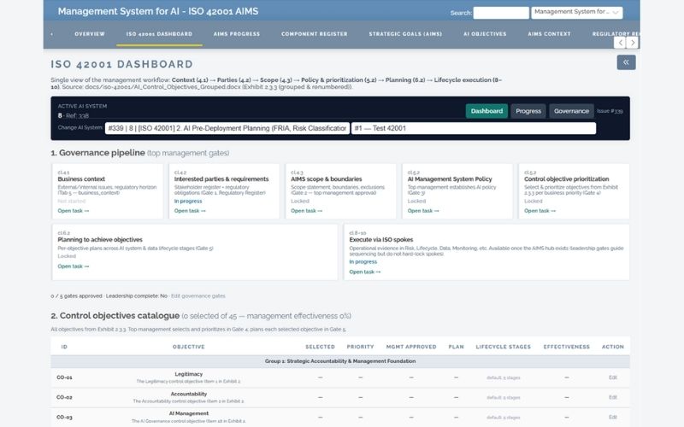684x427 pixels.
Task: Click the Plan column header
Action: click(x=457, y=347)
